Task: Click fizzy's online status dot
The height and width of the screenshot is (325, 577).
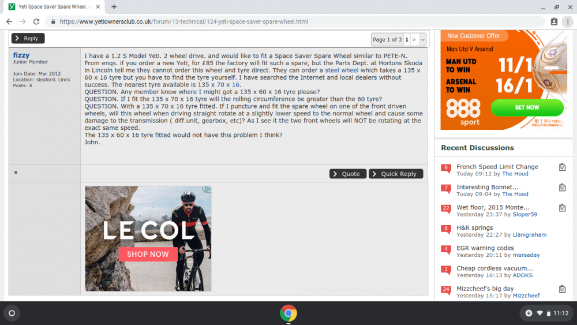Action: click(16, 172)
